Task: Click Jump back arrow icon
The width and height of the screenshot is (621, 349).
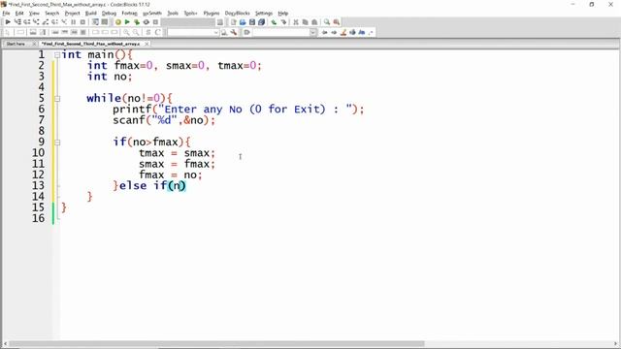Action: pos(324,32)
